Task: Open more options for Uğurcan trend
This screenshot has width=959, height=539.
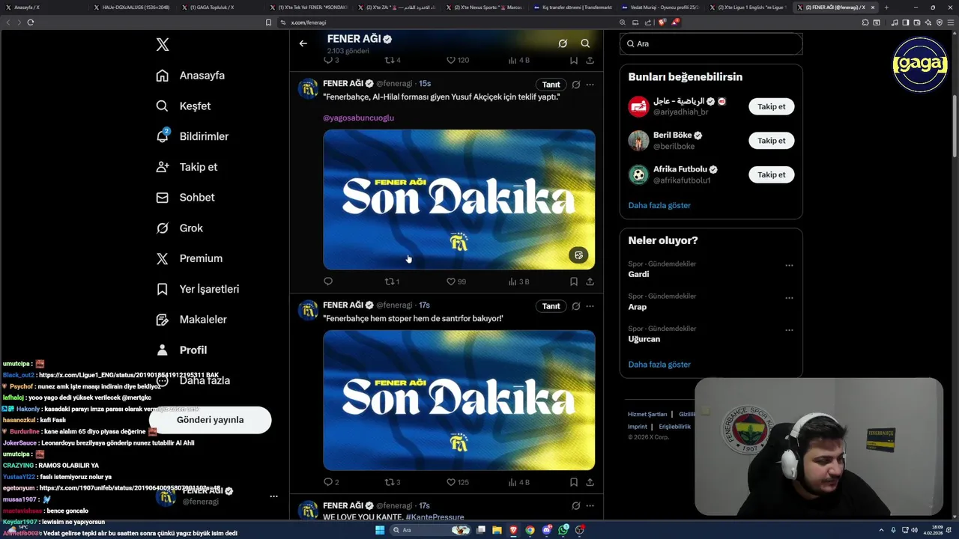Action: [789, 329]
